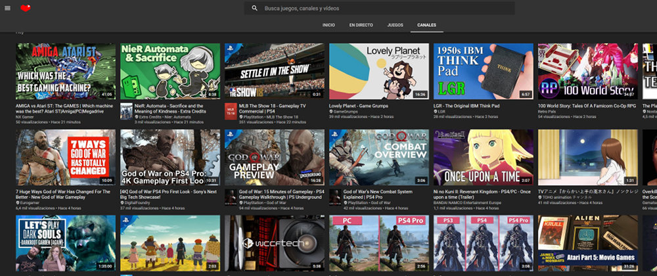Viewport: 657px width, 276px height.
Task: Click the Retro Pals channel name
Action: (x=547, y=112)
